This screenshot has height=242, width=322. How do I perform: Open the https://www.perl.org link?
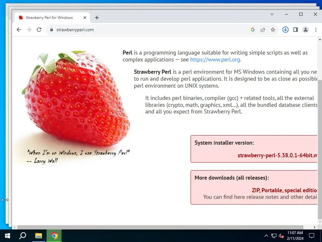tap(215, 60)
